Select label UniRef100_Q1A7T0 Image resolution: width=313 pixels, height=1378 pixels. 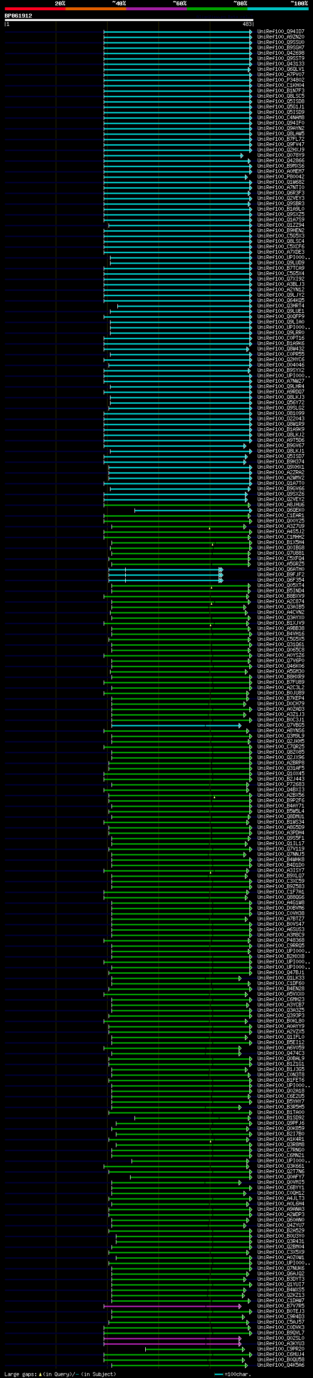tap(281, 483)
